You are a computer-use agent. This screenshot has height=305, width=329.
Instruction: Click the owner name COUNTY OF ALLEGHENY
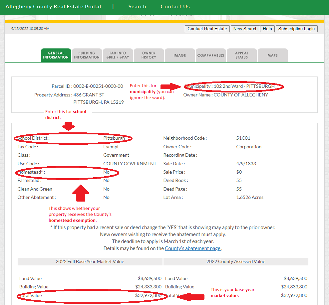tap(241, 95)
